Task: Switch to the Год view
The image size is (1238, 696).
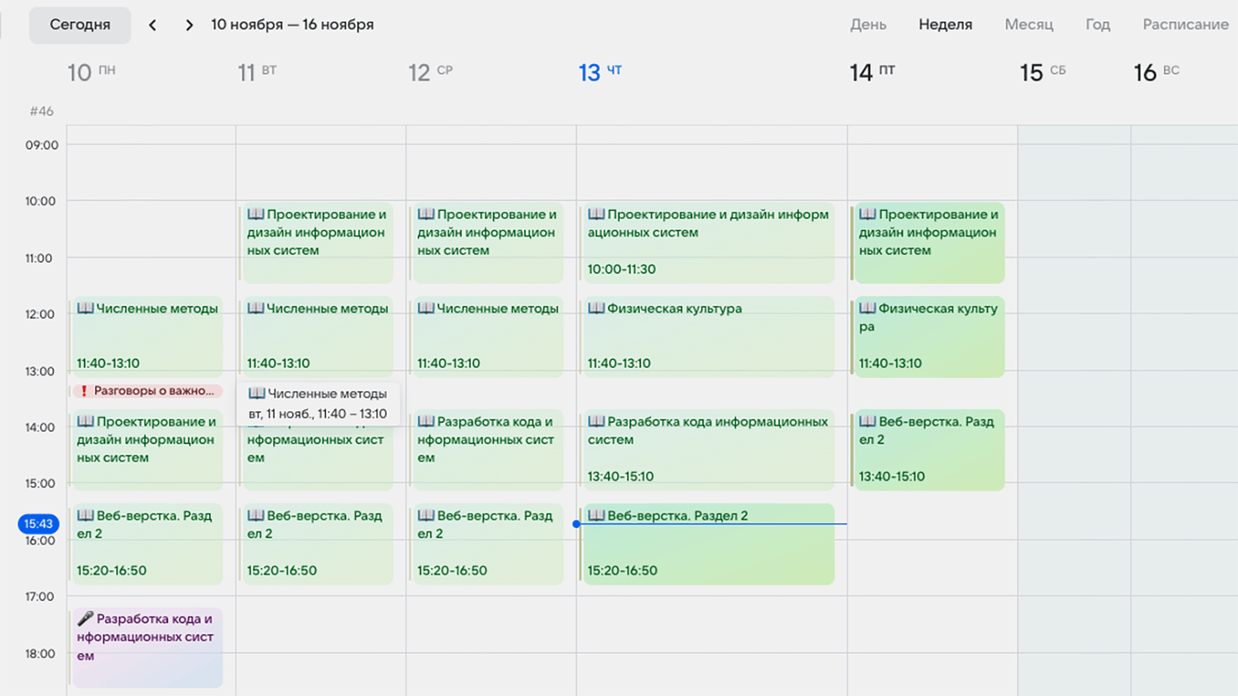Action: coord(1097,25)
